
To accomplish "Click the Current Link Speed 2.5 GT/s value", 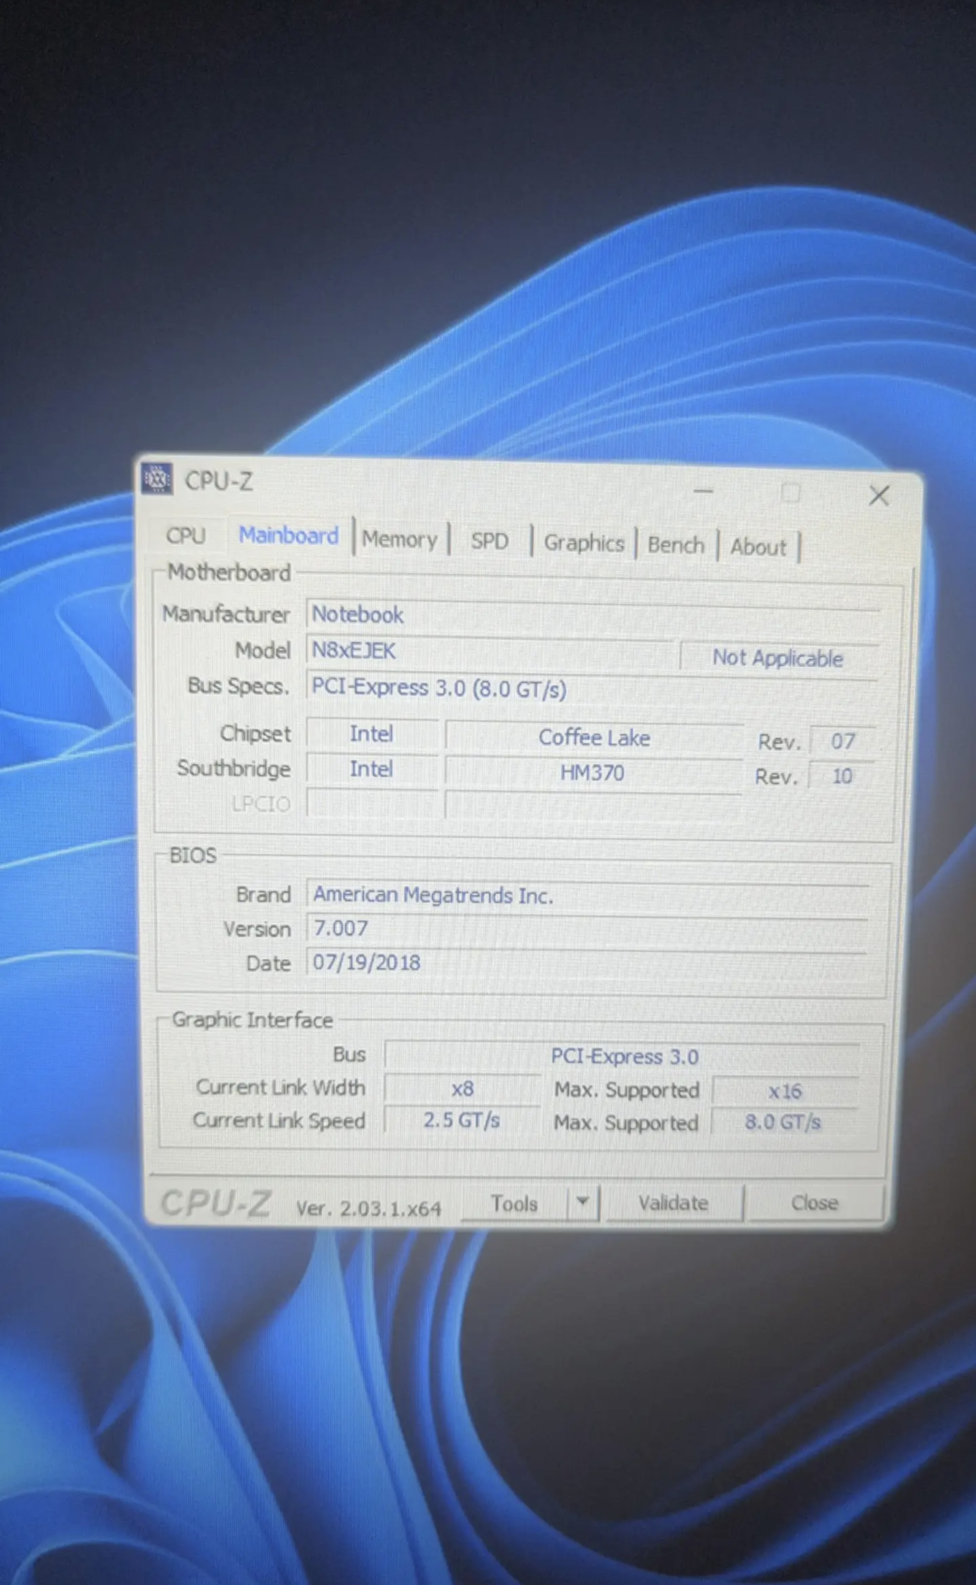I will (462, 1121).
